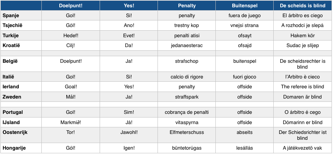Select the "The referee is blind" cell

click(x=302, y=87)
